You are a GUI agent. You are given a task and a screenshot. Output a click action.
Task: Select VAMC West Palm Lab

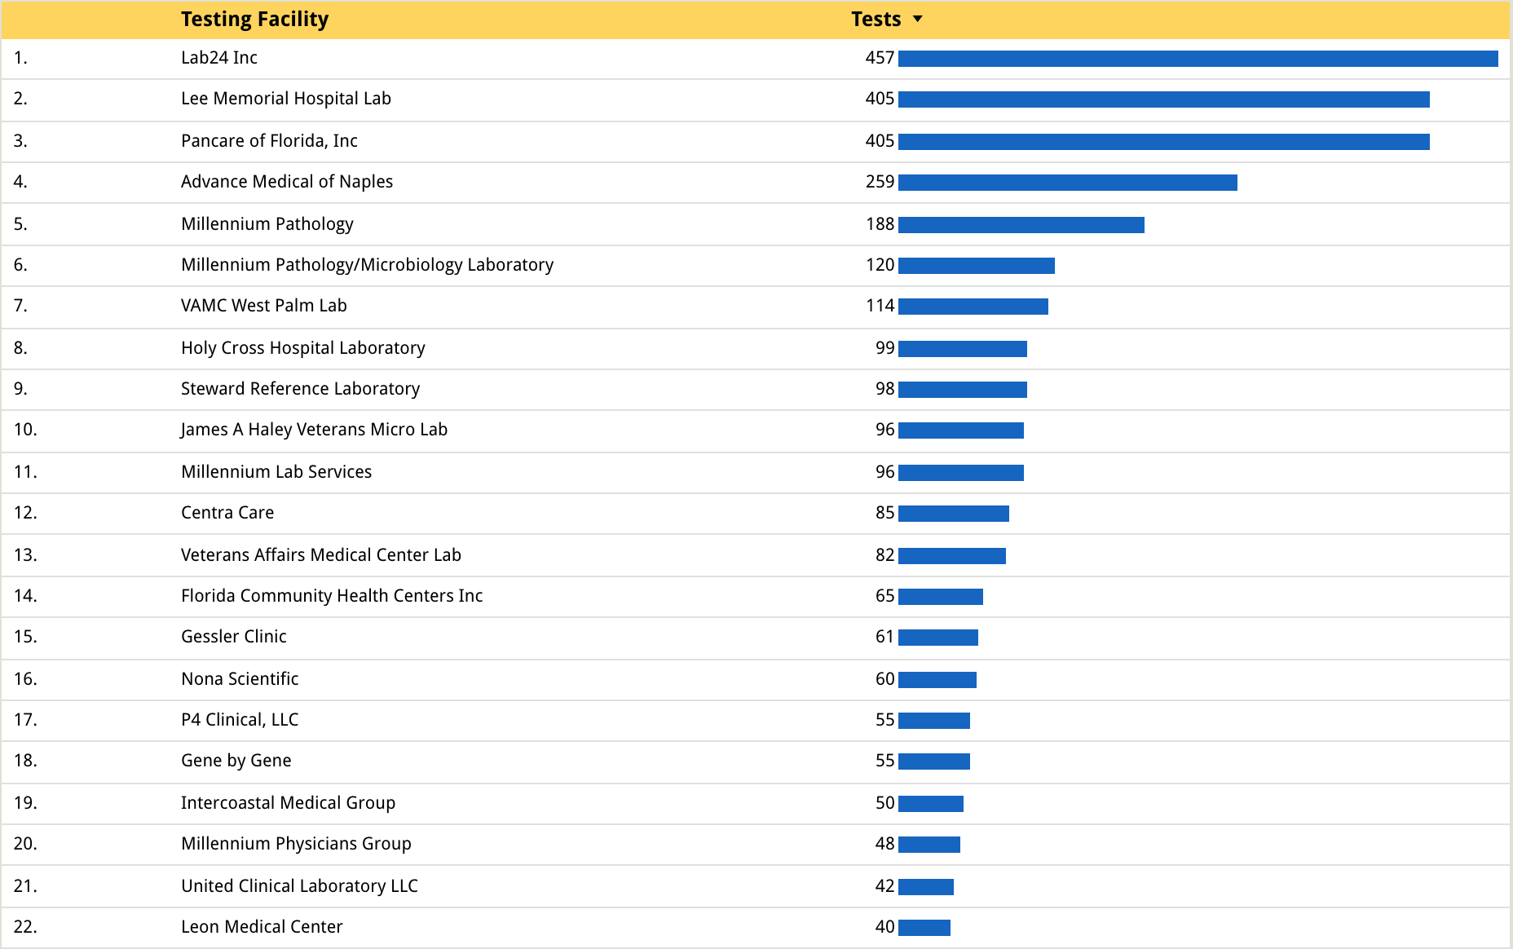[264, 306]
